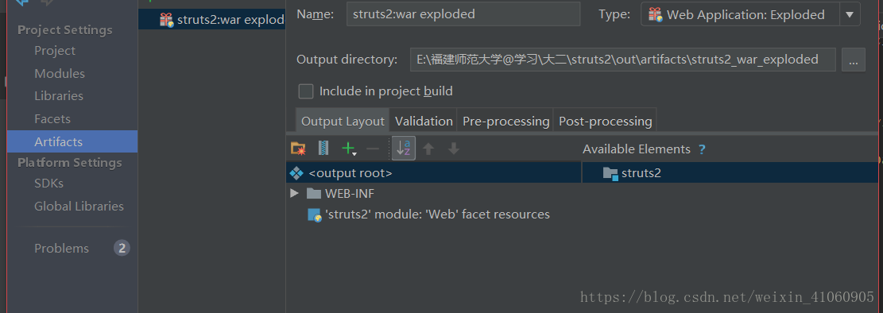Open the artifact Type dropdown
Image resolution: width=883 pixels, height=313 pixels.
850,14
